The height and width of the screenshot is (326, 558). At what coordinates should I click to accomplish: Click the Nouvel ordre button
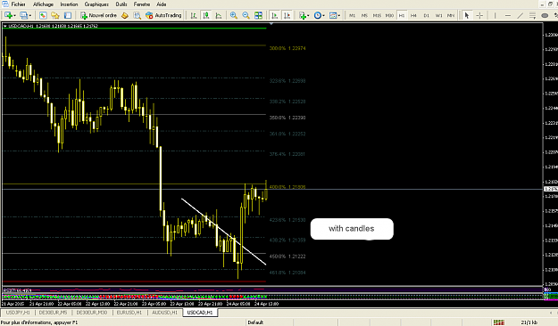98,15
